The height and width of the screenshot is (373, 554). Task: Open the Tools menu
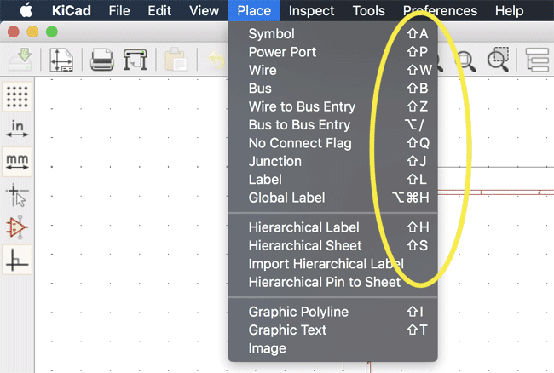(368, 10)
